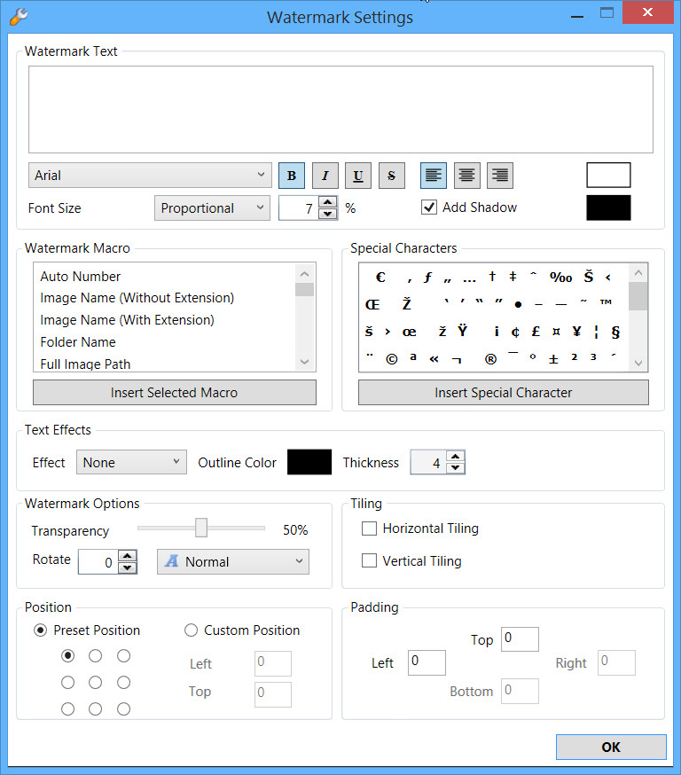Select the Euro sign special character

coord(380,277)
